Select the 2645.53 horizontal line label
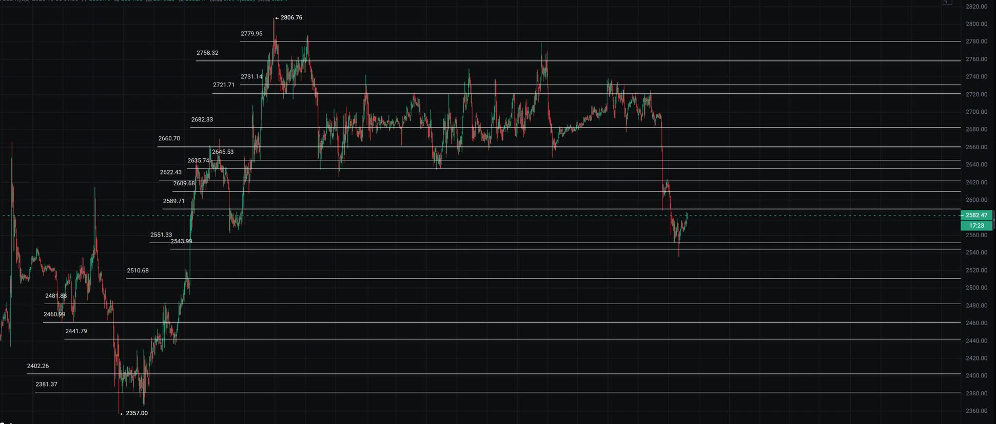This screenshot has height=424, width=996. click(223, 152)
